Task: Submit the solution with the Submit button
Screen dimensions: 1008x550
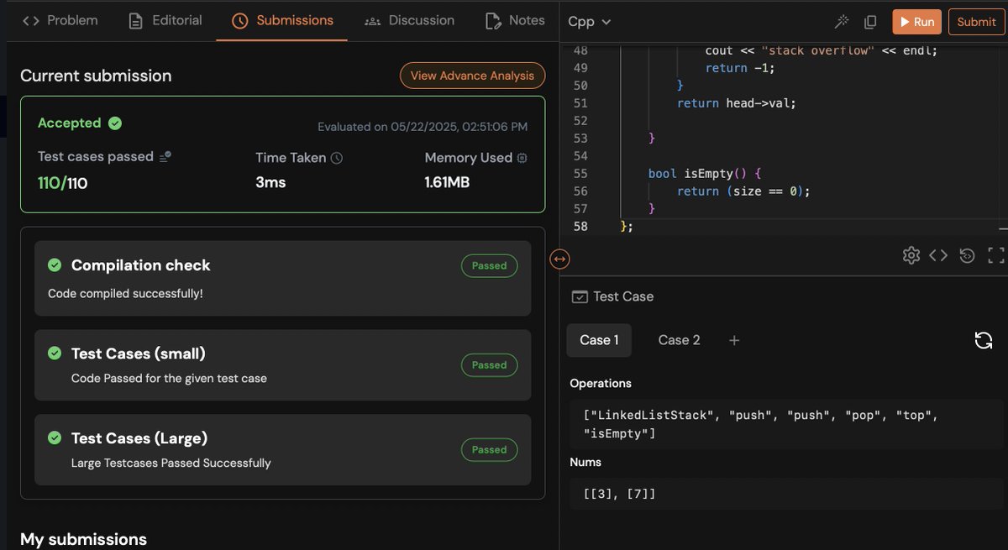Action: (x=976, y=22)
